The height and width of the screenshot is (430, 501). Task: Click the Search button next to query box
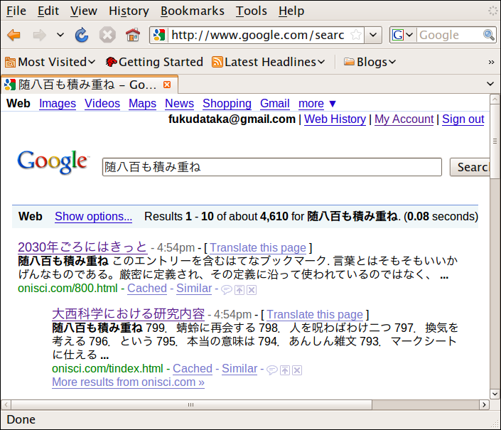pos(470,167)
